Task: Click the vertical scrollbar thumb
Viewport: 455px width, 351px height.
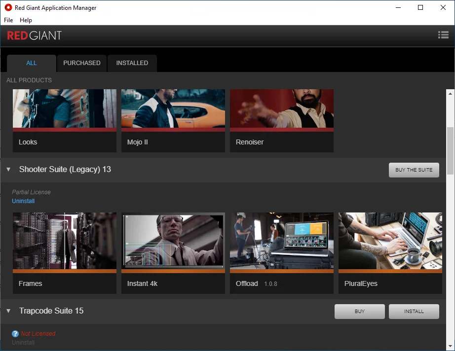Action: click(450, 151)
